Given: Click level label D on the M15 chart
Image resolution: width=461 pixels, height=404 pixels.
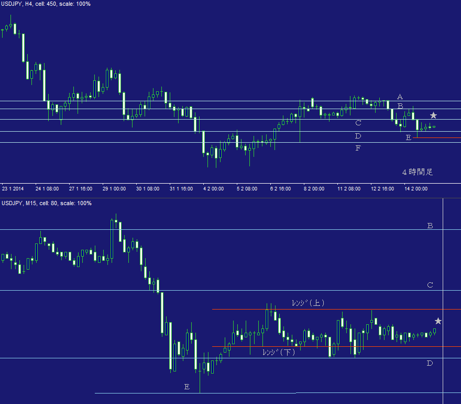Looking at the screenshot, I should click(430, 363).
